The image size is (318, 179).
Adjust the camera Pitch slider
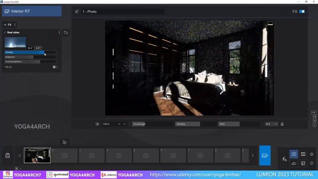click(x=238, y=124)
